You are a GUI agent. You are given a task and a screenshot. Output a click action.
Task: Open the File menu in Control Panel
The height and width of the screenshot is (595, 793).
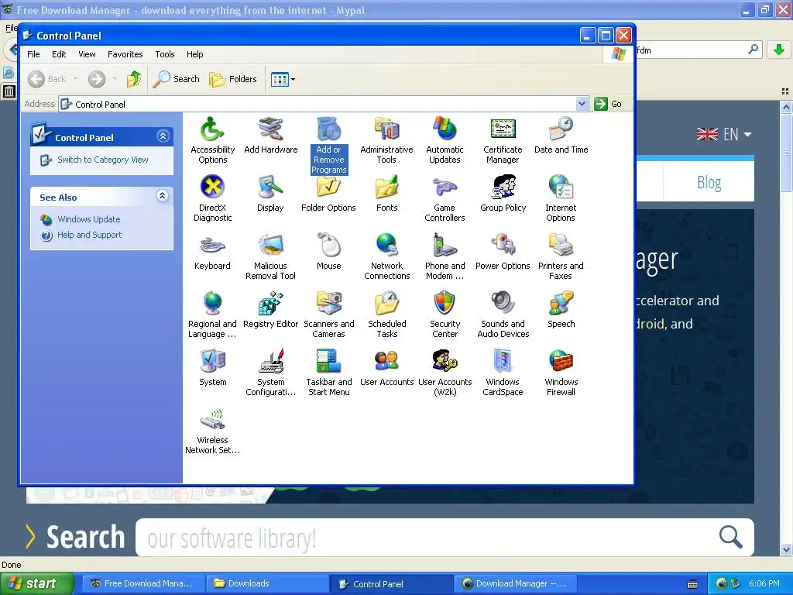click(33, 54)
